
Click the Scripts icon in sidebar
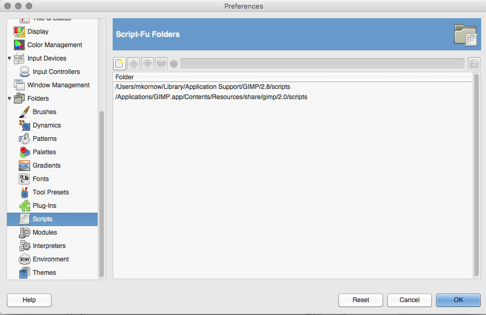[x=25, y=219]
